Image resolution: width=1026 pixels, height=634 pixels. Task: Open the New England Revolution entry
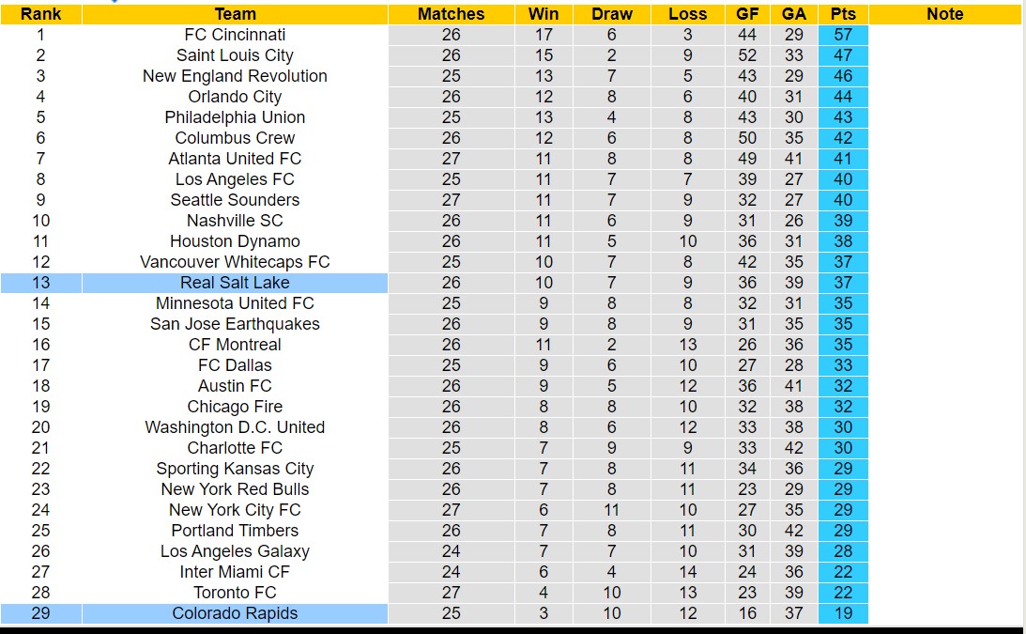[235, 76]
